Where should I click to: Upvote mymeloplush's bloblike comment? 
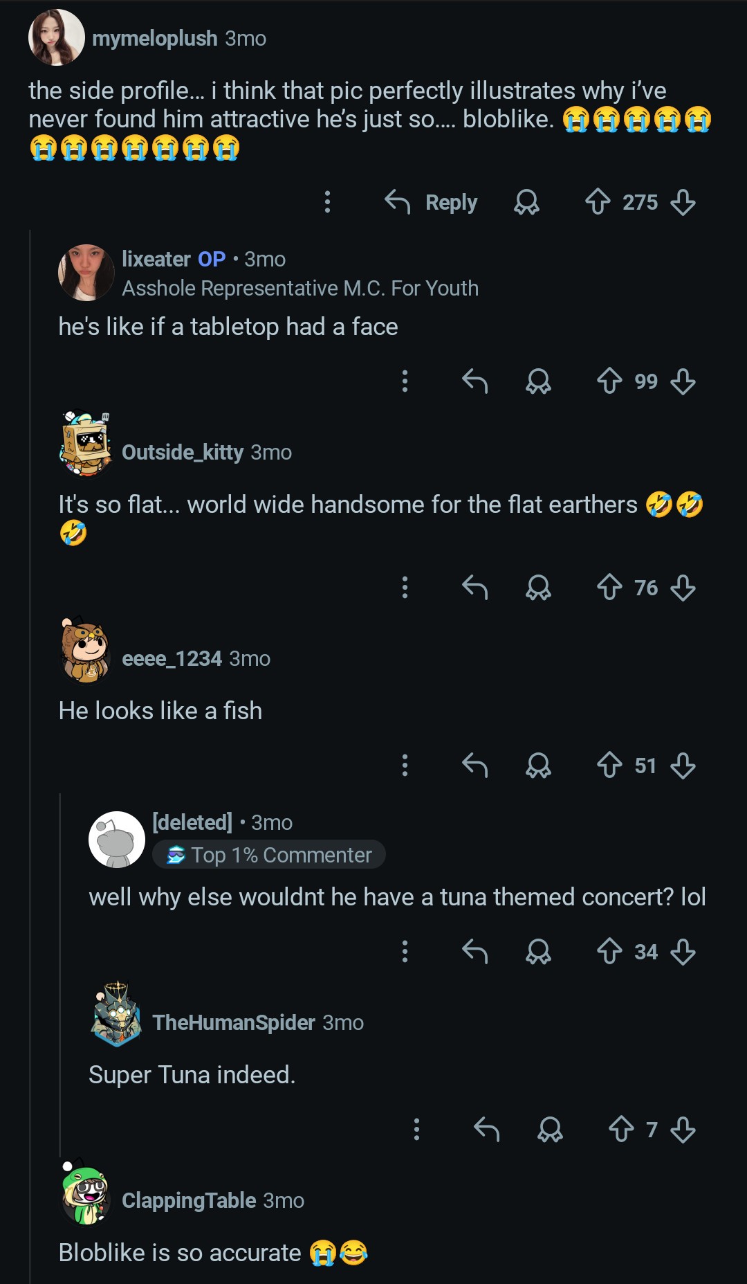[x=598, y=202]
